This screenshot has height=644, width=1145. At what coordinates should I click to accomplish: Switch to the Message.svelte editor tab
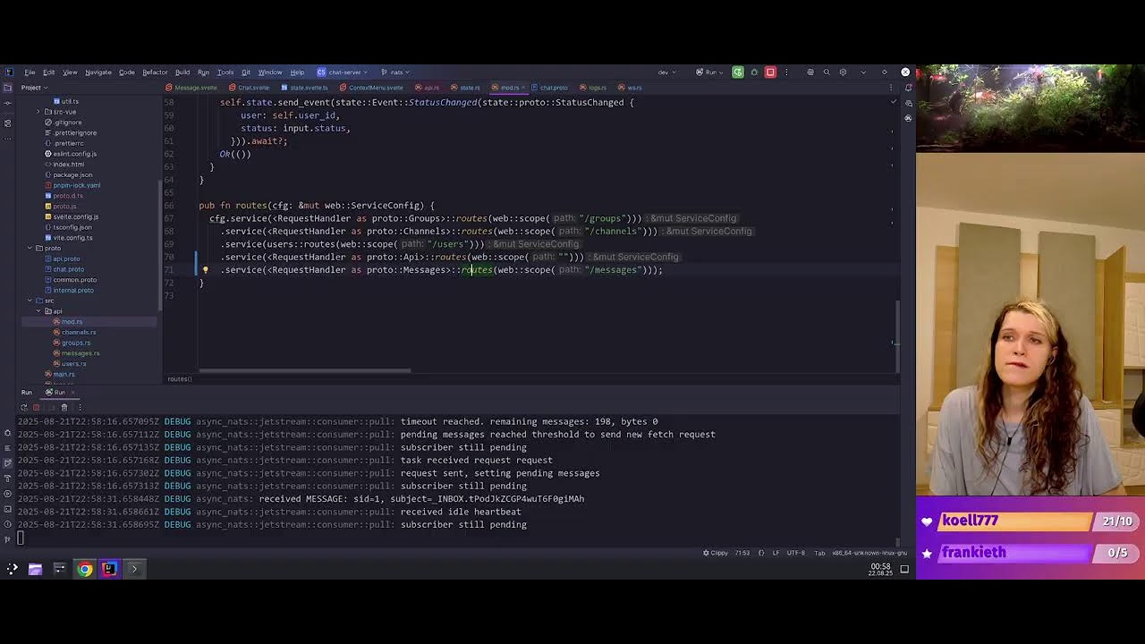191,88
